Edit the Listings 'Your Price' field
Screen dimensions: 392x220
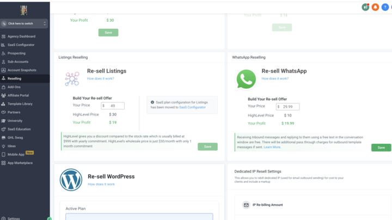(114, 106)
